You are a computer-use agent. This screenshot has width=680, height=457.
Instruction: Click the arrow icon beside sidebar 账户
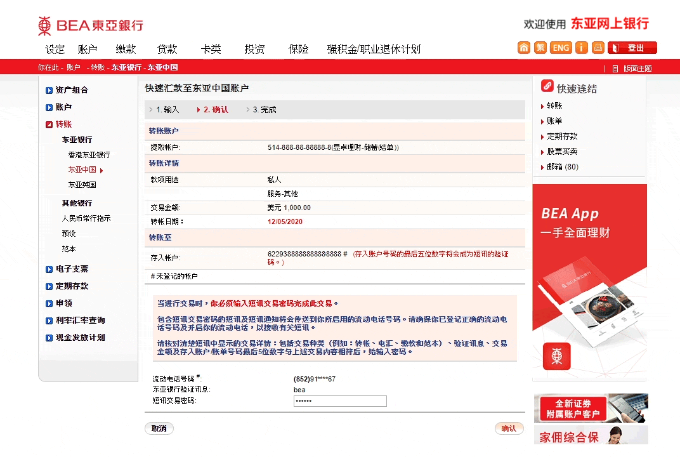(x=49, y=107)
